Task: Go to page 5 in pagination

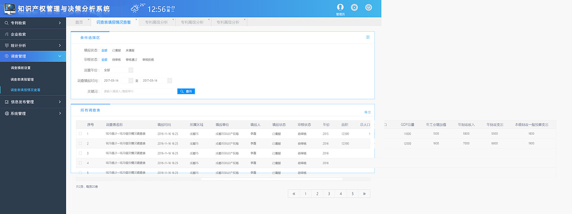Action: (x=353, y=193)
